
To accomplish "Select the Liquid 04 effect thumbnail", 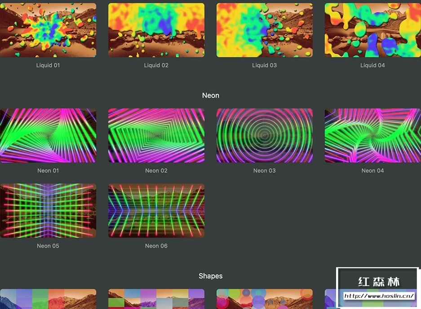I will (372, 30).
